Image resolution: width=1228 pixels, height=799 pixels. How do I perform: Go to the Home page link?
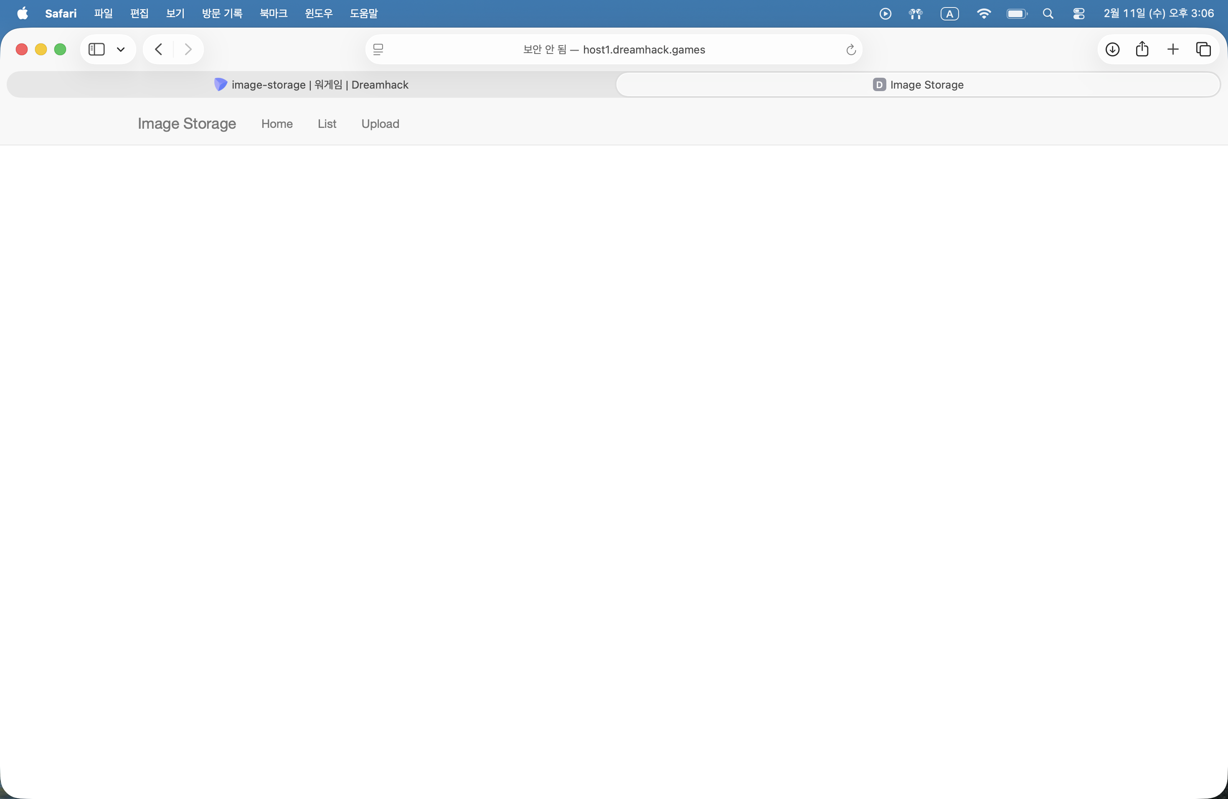[277, 124]
